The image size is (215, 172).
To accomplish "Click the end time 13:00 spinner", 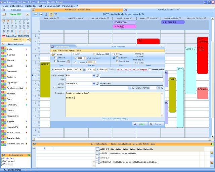I will click(106, 70).
